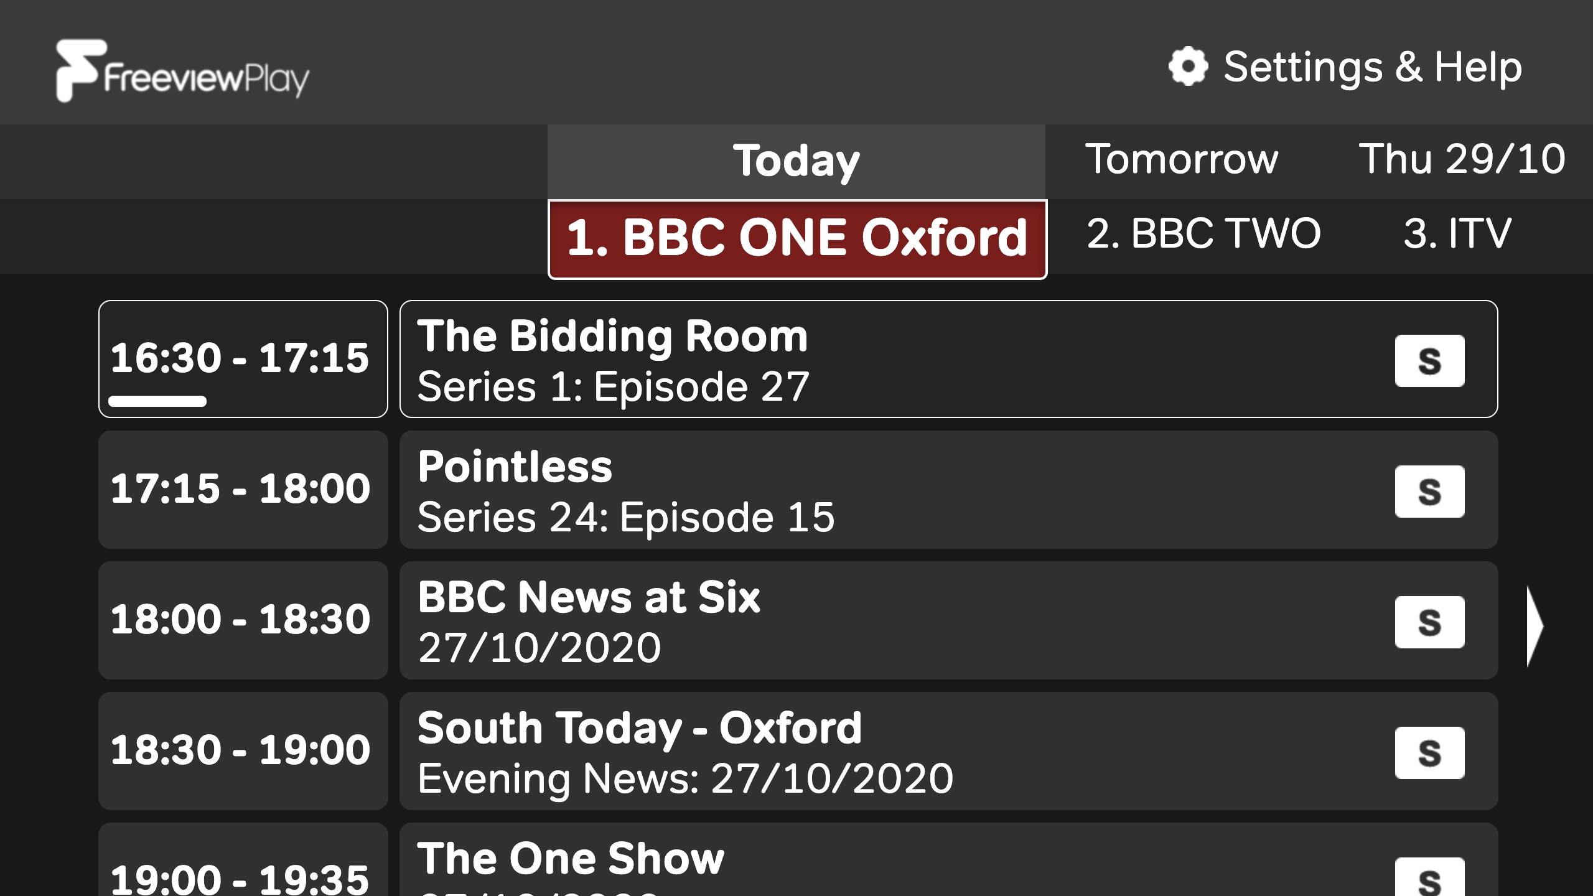Image resolution: width=1593 pixels, height=896 pixels.
Task: Select the 17:15 - 18:00 time slot
Action: pyautogui.click(x=243, y=490)
